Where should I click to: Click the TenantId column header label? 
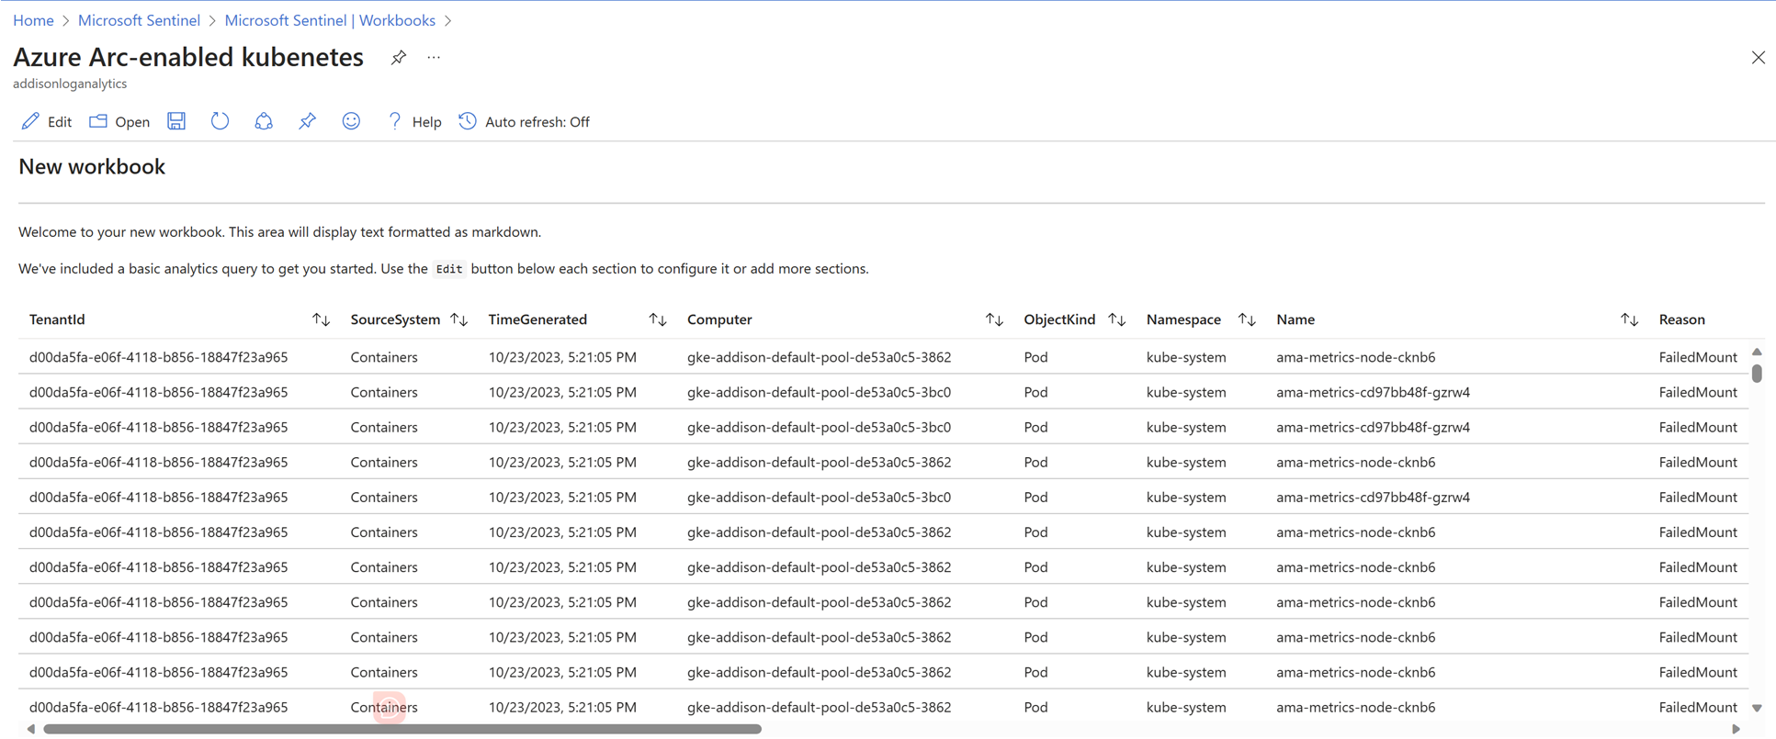[x=57, y=319]
